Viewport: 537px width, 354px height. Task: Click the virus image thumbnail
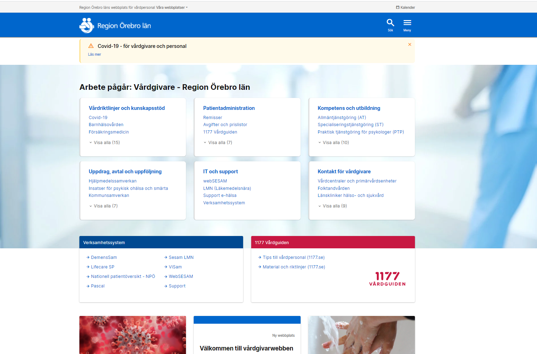point(132,335)
